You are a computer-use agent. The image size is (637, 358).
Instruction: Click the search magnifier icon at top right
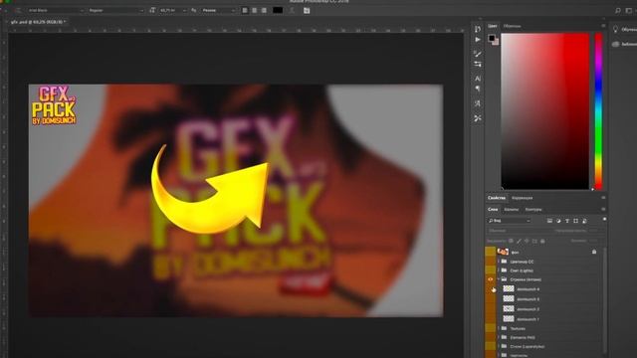click(x=617, y=11)
